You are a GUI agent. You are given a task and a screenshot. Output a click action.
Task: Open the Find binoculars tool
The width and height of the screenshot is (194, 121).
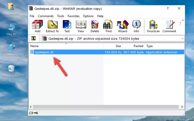(x=108, y=26)
